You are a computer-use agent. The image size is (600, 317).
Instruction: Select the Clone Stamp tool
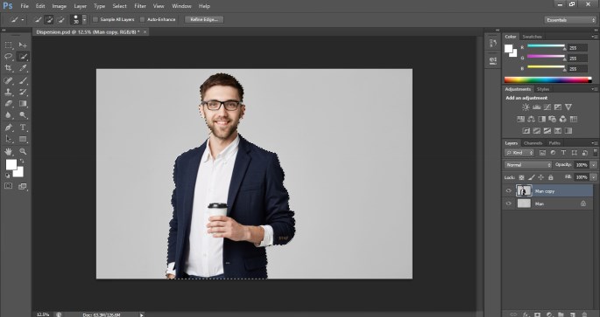[x=8, y=92]
